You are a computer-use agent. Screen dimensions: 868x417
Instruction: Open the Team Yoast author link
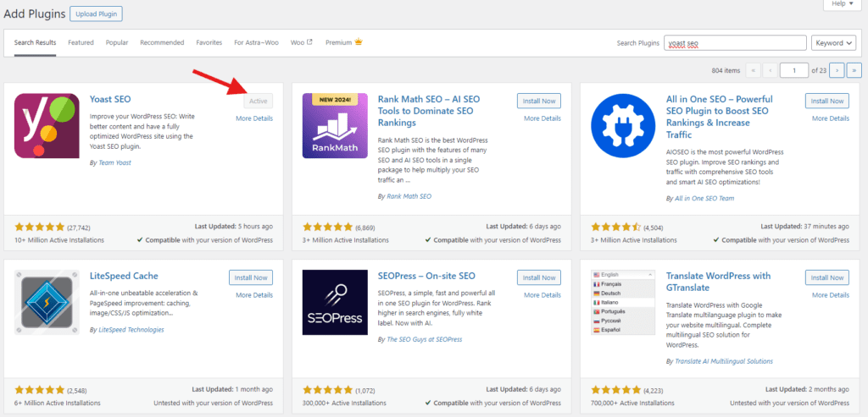pos(115,163)
